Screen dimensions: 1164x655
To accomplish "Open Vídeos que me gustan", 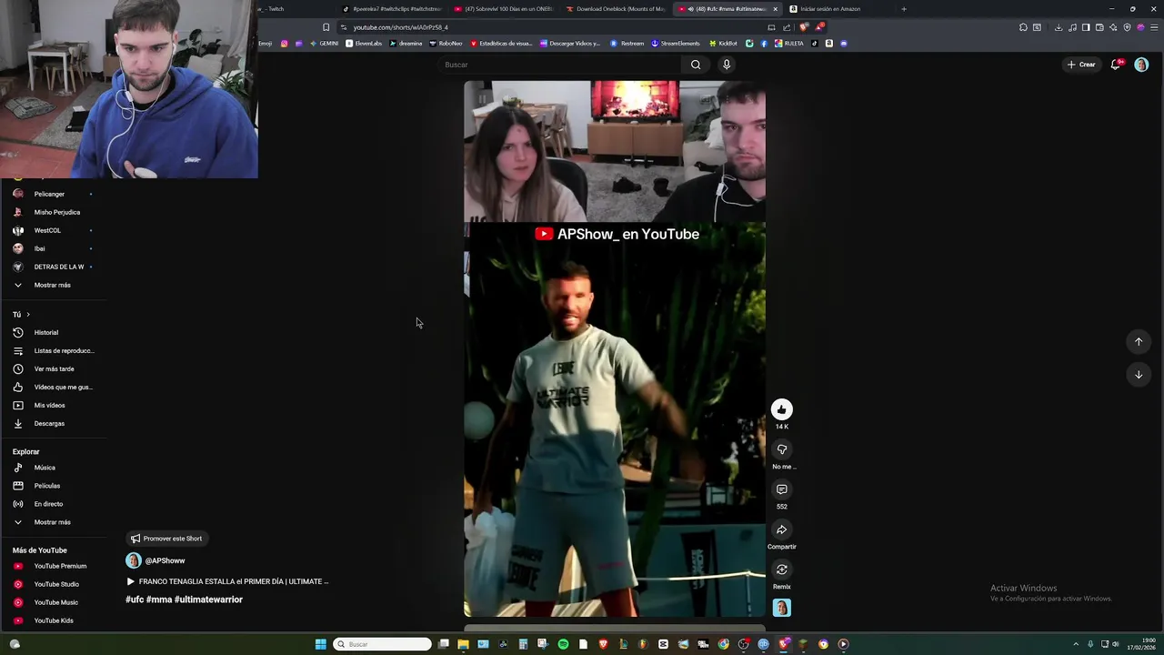I will coord(55,387).
